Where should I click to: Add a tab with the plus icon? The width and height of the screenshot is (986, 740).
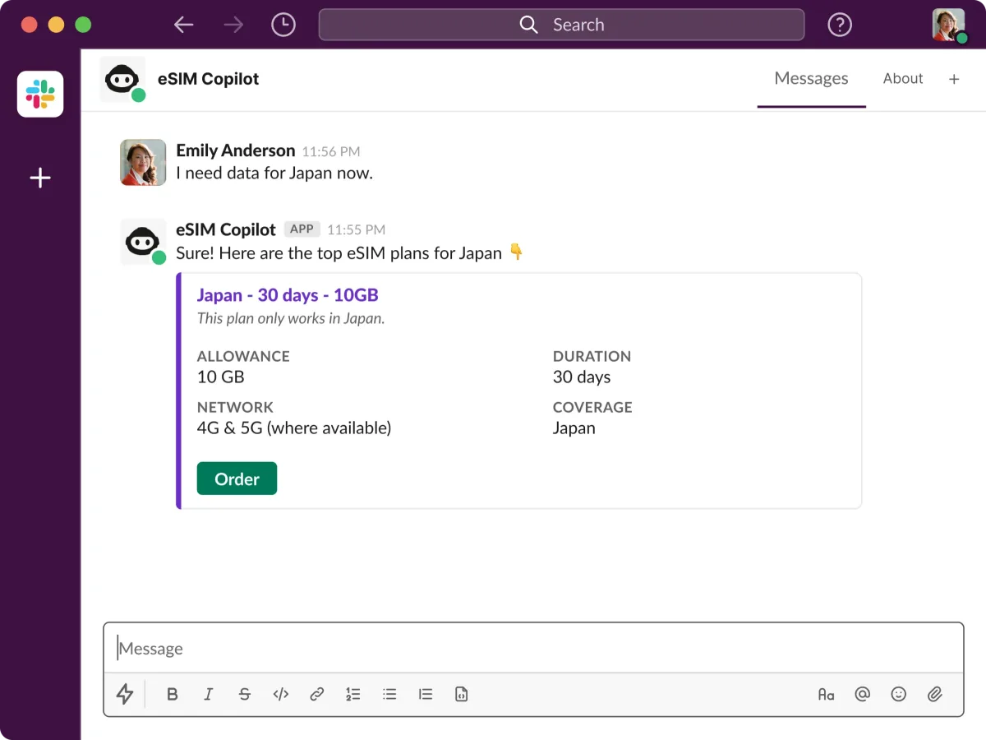tap(954, 79)
